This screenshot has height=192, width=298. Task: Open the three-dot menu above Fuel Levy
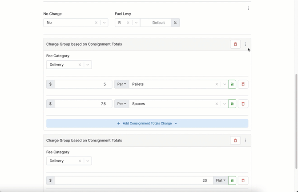248,8
